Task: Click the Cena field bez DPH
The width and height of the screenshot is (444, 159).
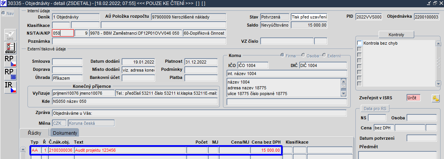Action: point(384,128)
